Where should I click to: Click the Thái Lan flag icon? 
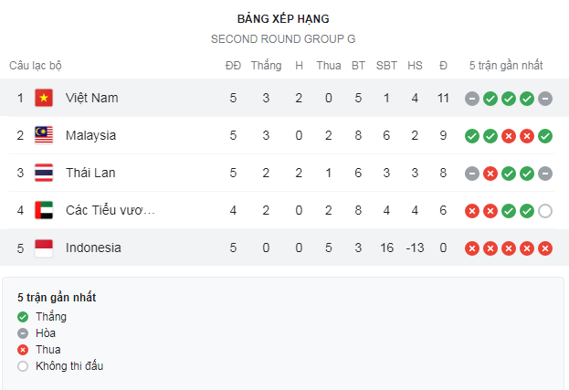[x=44, y=173]
